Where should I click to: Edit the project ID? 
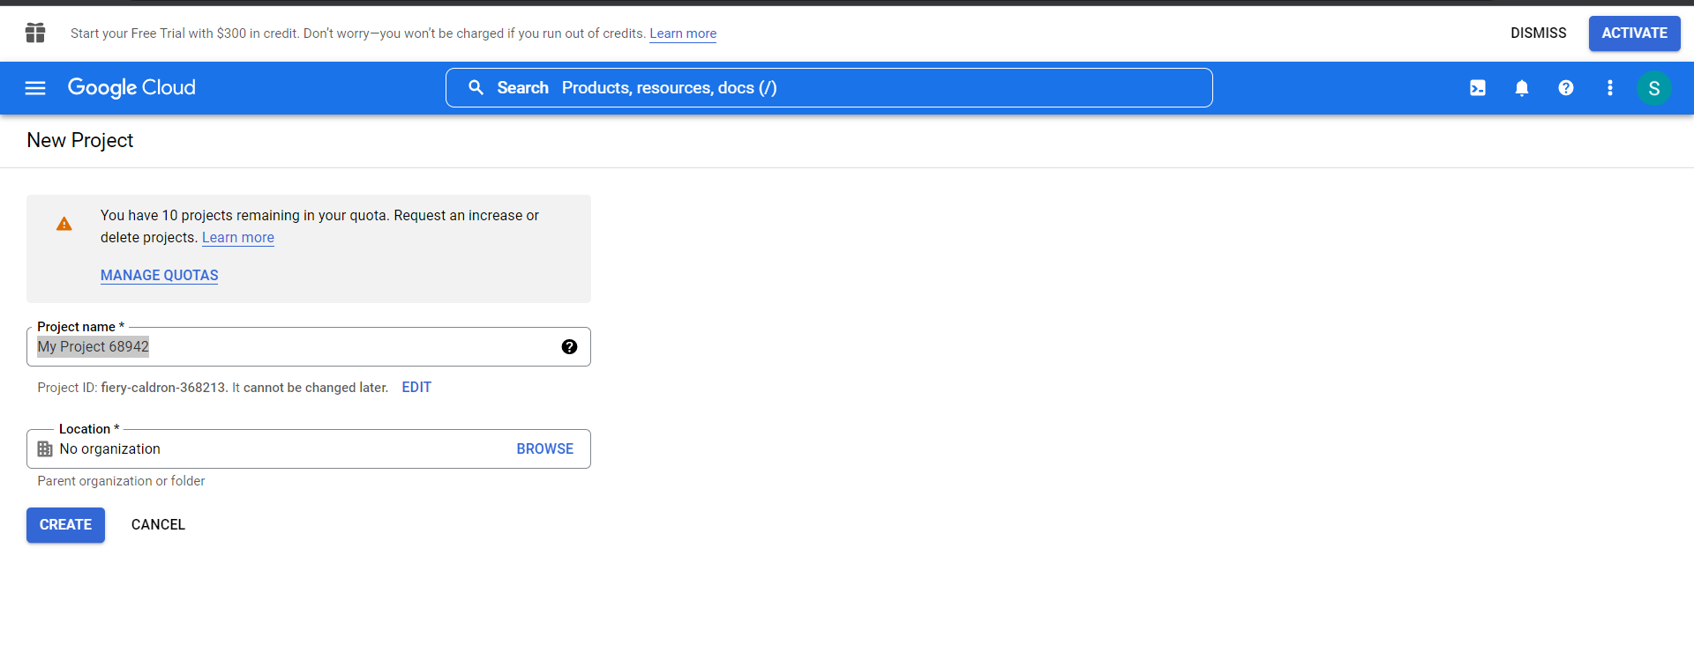click(x=416, y=388)
